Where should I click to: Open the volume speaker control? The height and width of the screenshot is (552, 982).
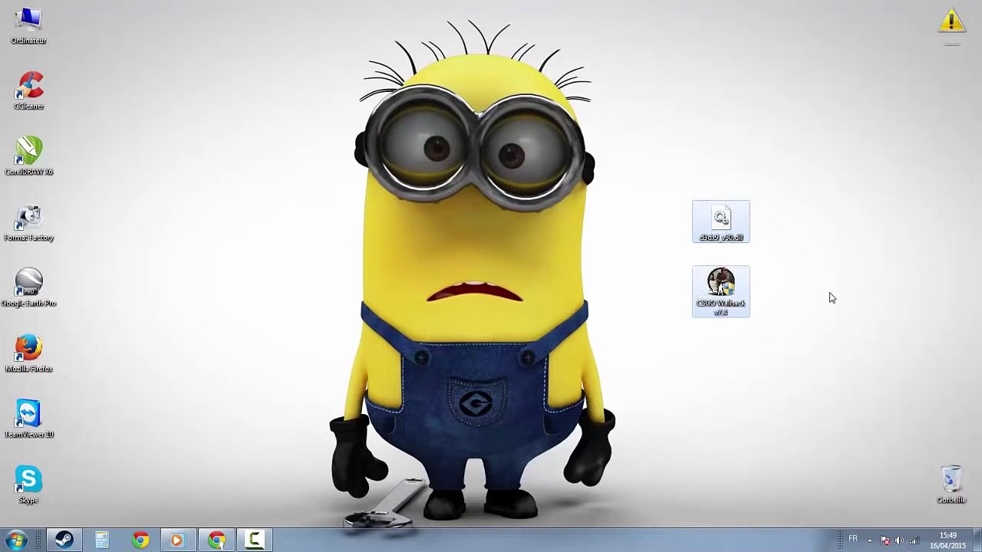tap(899, 540)
